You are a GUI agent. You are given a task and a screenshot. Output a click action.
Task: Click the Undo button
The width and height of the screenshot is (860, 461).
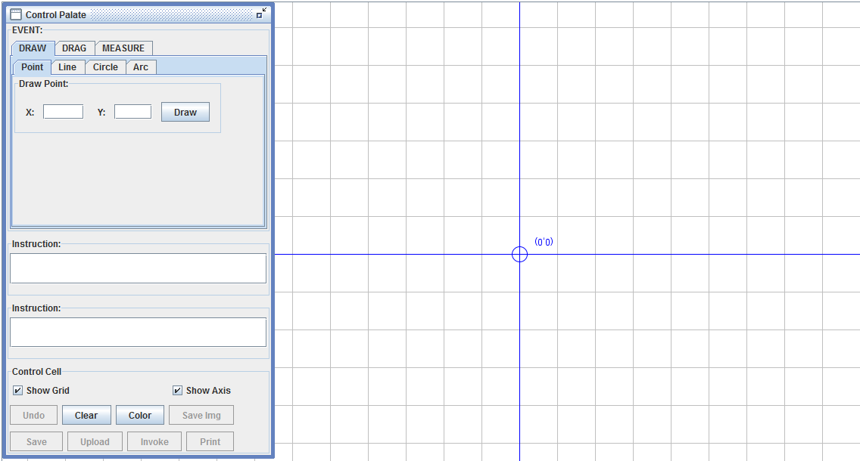pos(34,415)
